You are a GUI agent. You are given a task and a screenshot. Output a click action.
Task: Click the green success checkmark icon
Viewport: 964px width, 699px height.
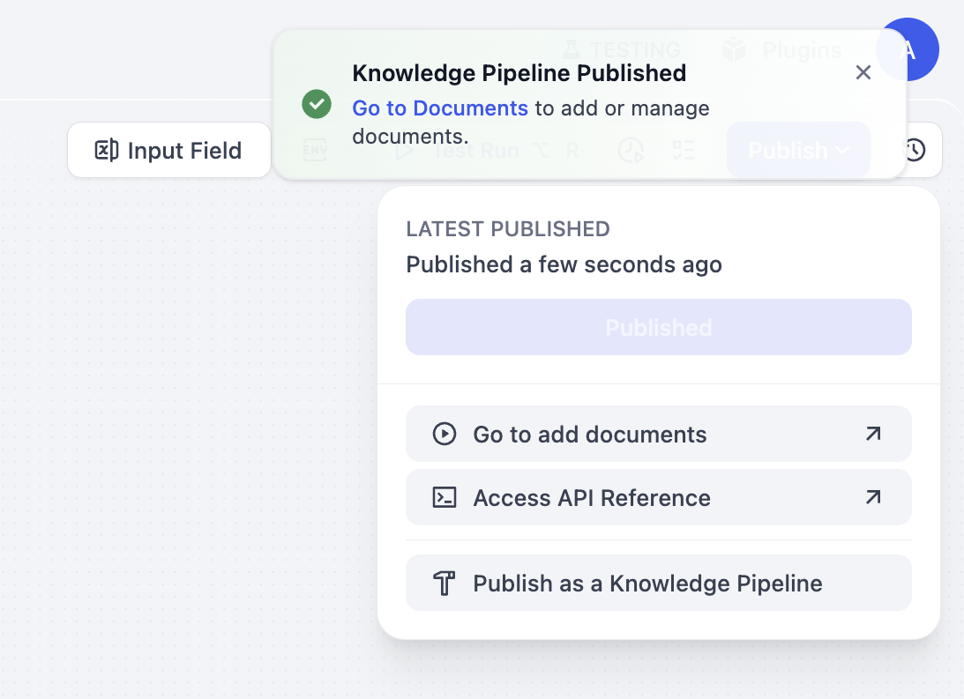(317, 104)
